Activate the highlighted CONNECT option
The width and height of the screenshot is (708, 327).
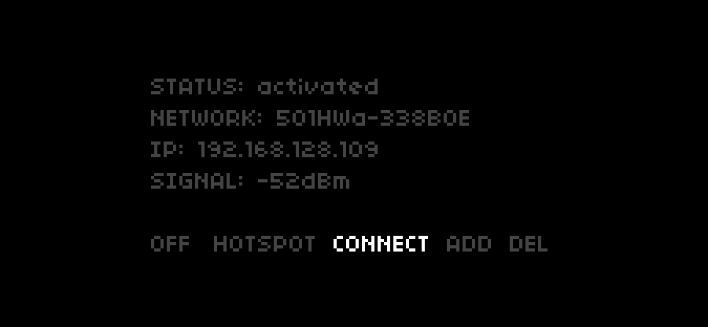click(x=380, y=244)
